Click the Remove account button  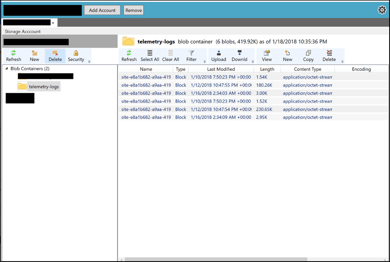(134, 10)
